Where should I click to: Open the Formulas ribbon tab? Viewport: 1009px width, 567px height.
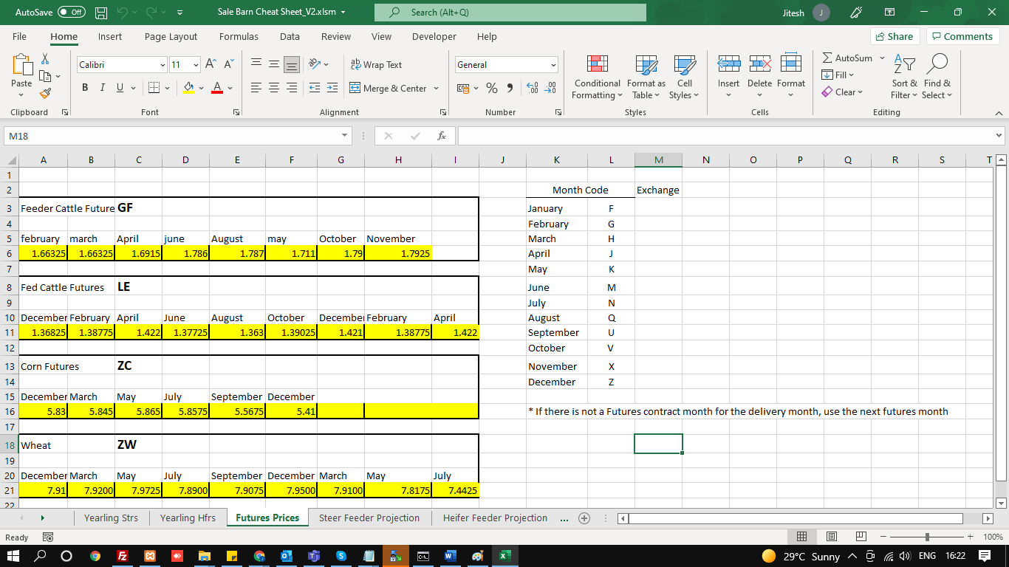[239, 37]
